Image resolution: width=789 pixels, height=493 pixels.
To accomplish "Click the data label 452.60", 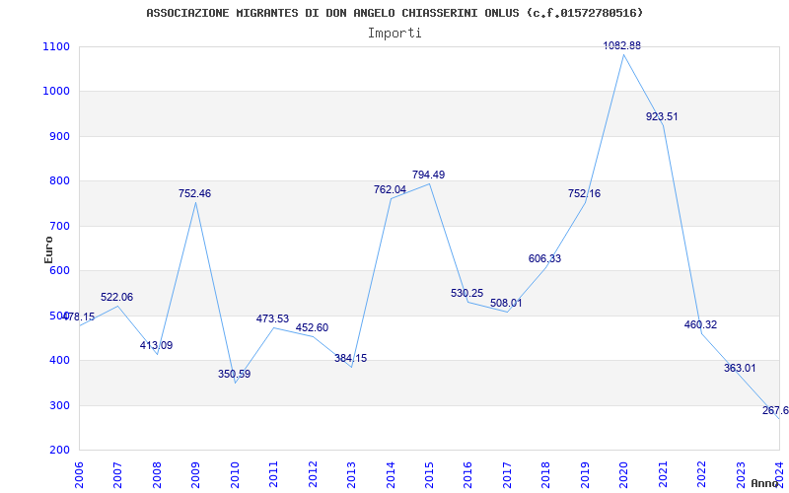I will click(x=312, y=328).
